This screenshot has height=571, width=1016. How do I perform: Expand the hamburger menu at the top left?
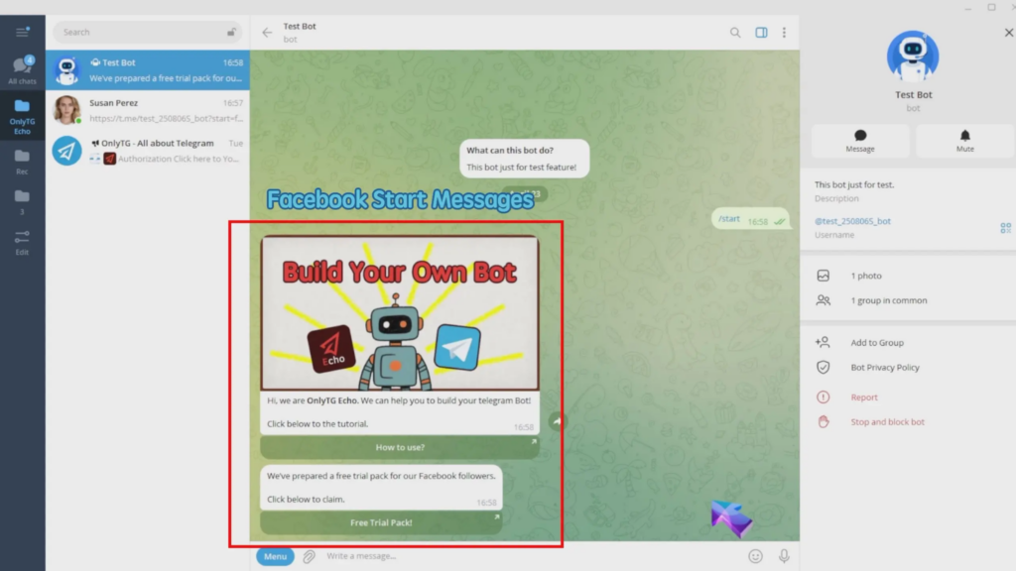pos(21,30)
